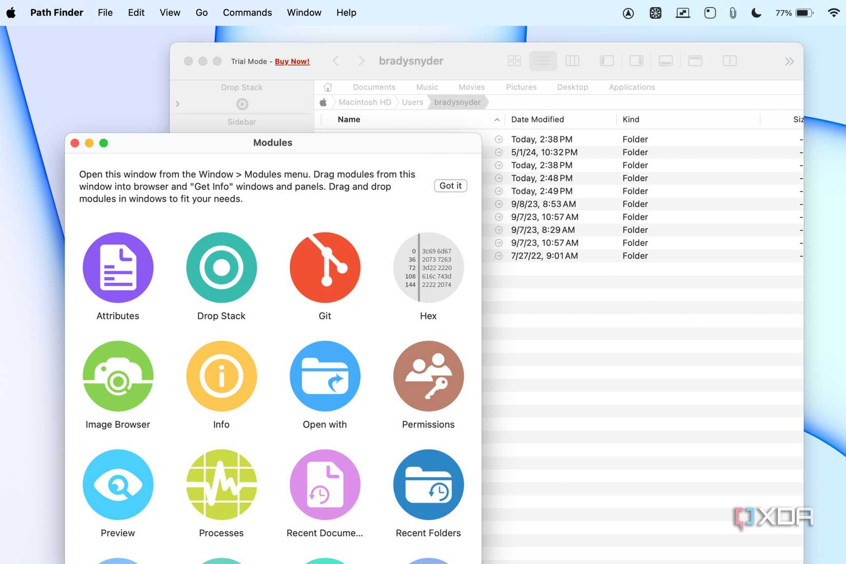
Task: Expand the Drop Stack side chevron
Action: point(177,104)
